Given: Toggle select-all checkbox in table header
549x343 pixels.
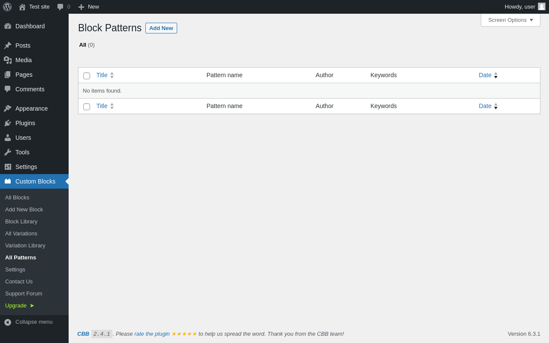Looking at the screenshot, I should coord(87,76).
